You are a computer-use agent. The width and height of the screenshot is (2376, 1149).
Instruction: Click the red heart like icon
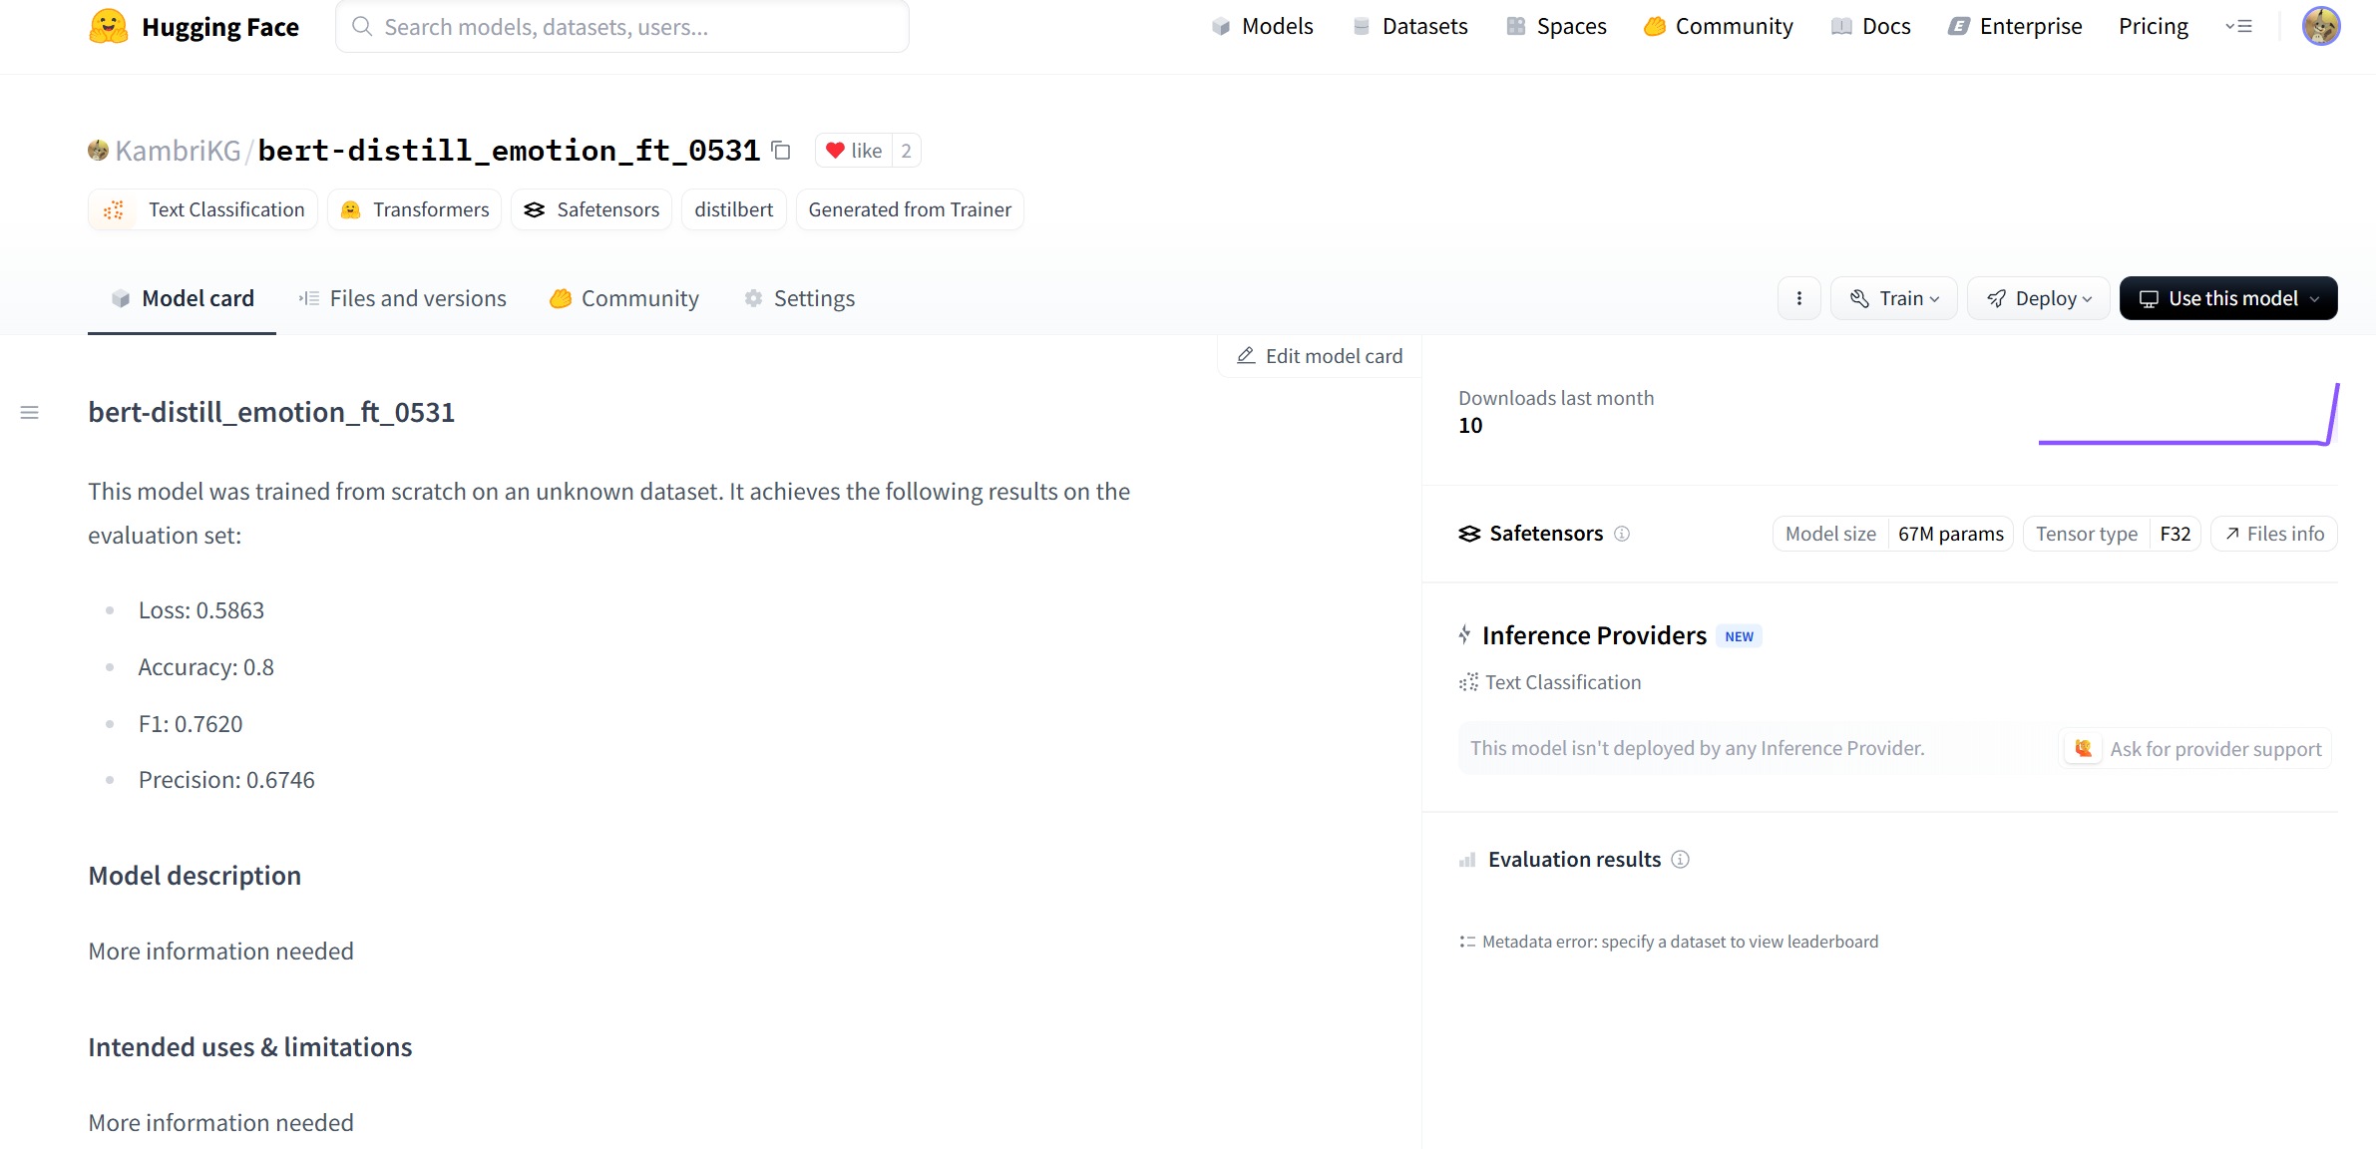[x=835, y=151]
